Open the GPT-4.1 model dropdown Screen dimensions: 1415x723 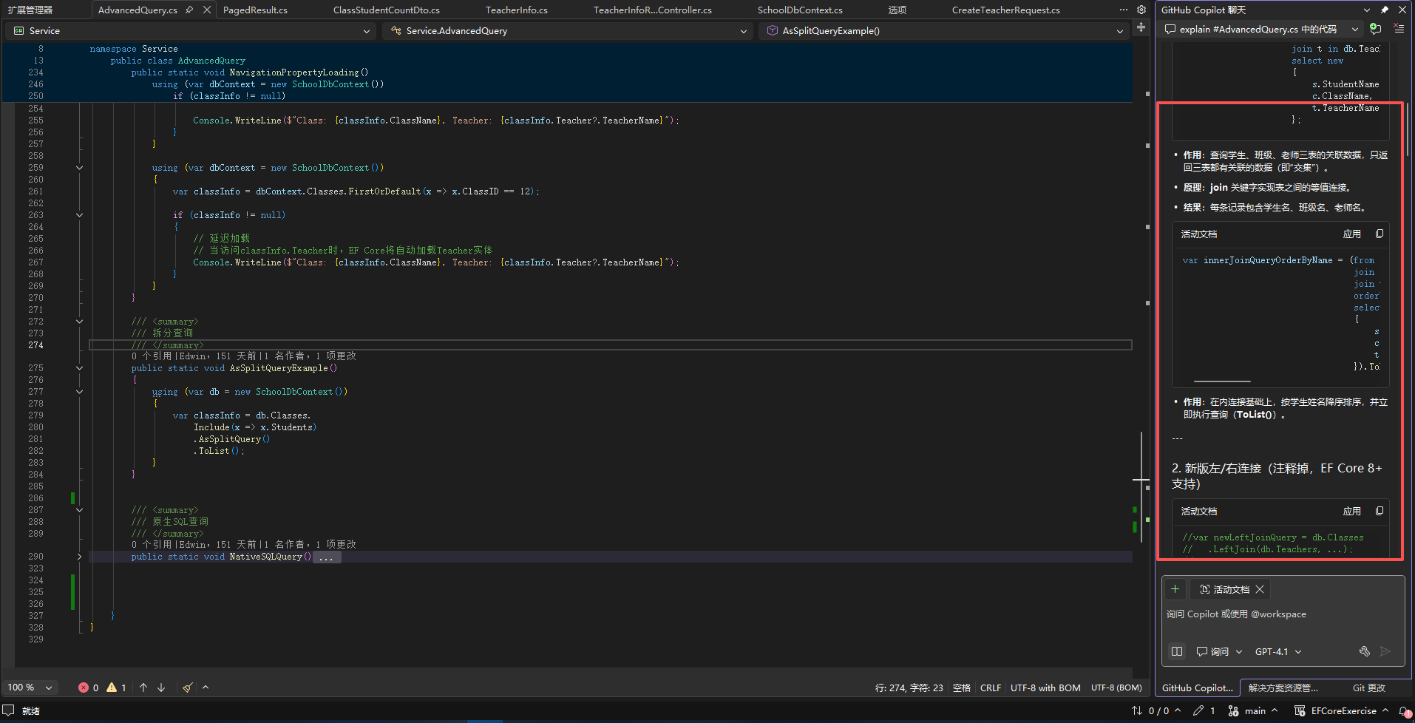(x=1277, y=651)
